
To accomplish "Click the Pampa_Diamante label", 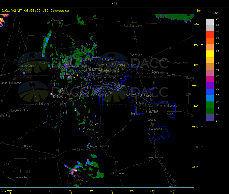I will coord(10,83).
